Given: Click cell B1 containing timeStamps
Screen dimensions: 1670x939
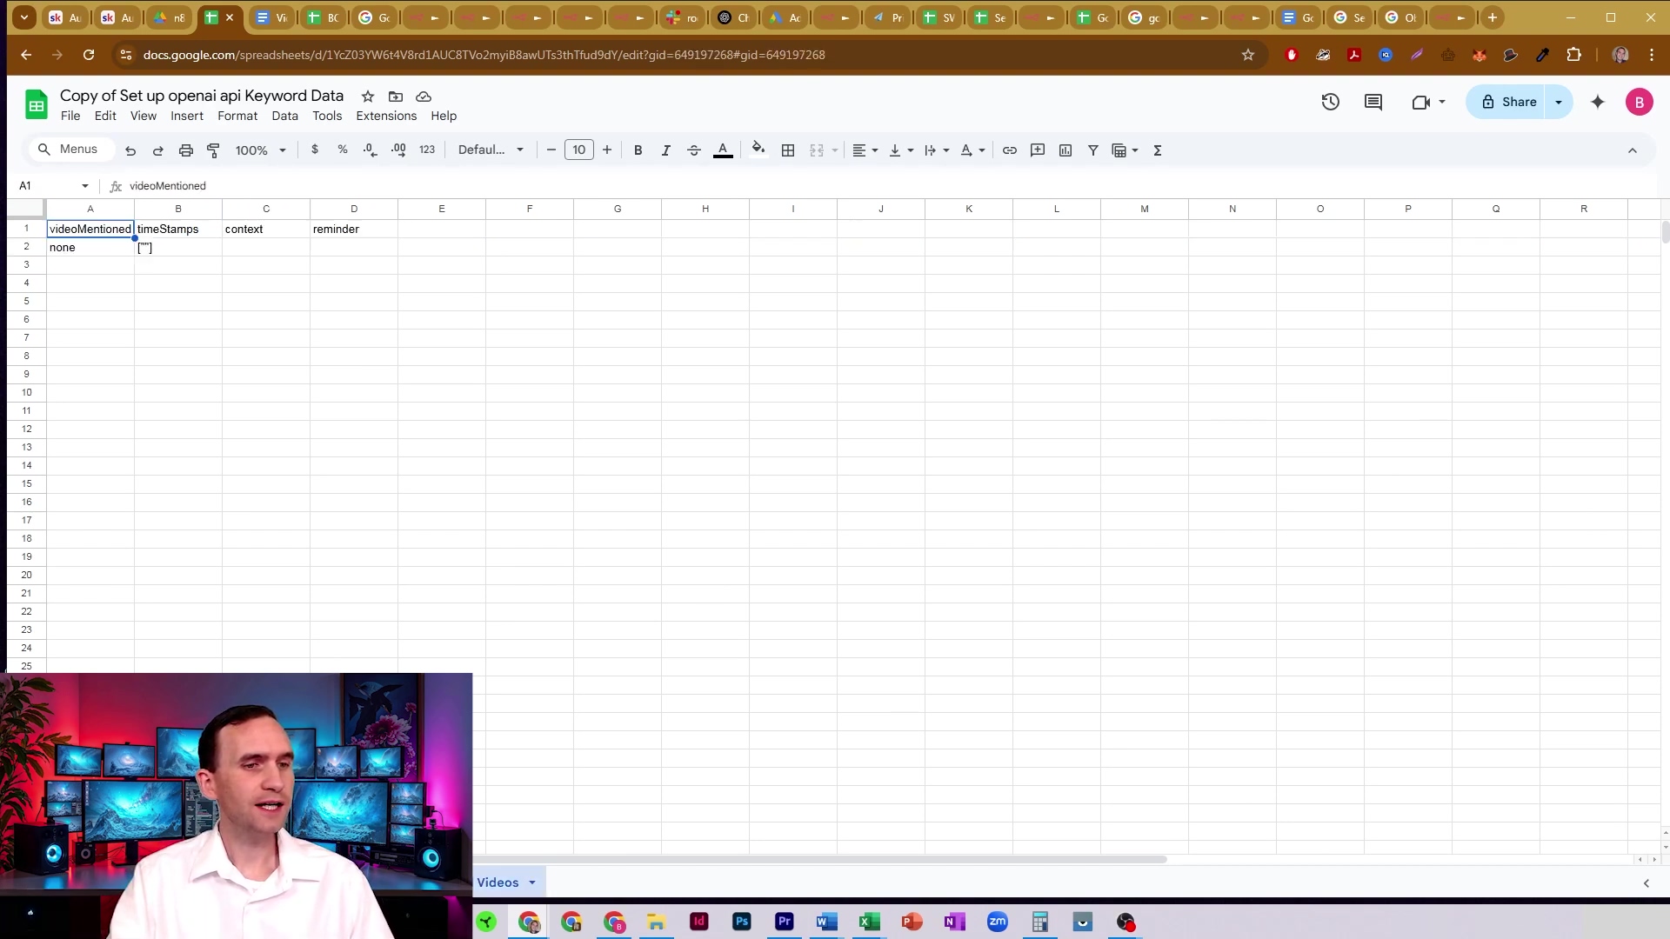Looking at the screenshot, I should click(x=177, y=229).
